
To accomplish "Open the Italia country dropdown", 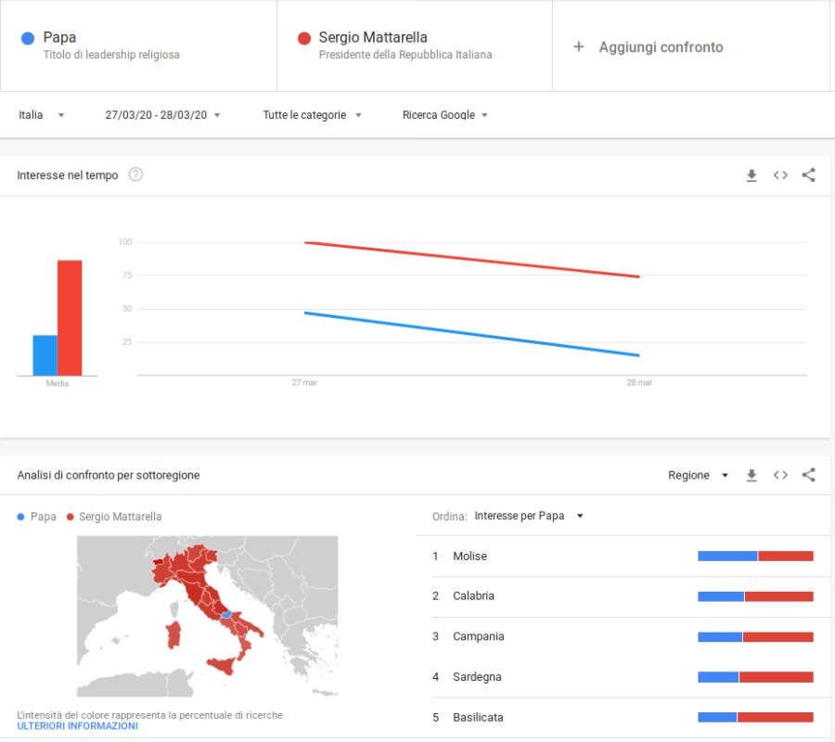I will (x=42, y=115).
